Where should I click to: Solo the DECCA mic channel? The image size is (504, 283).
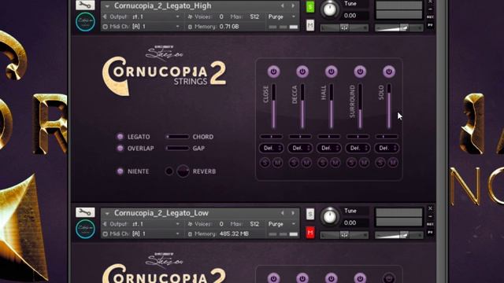[294, 163]
